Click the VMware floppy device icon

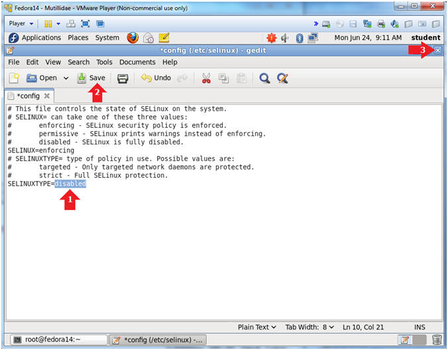[353, 24]
